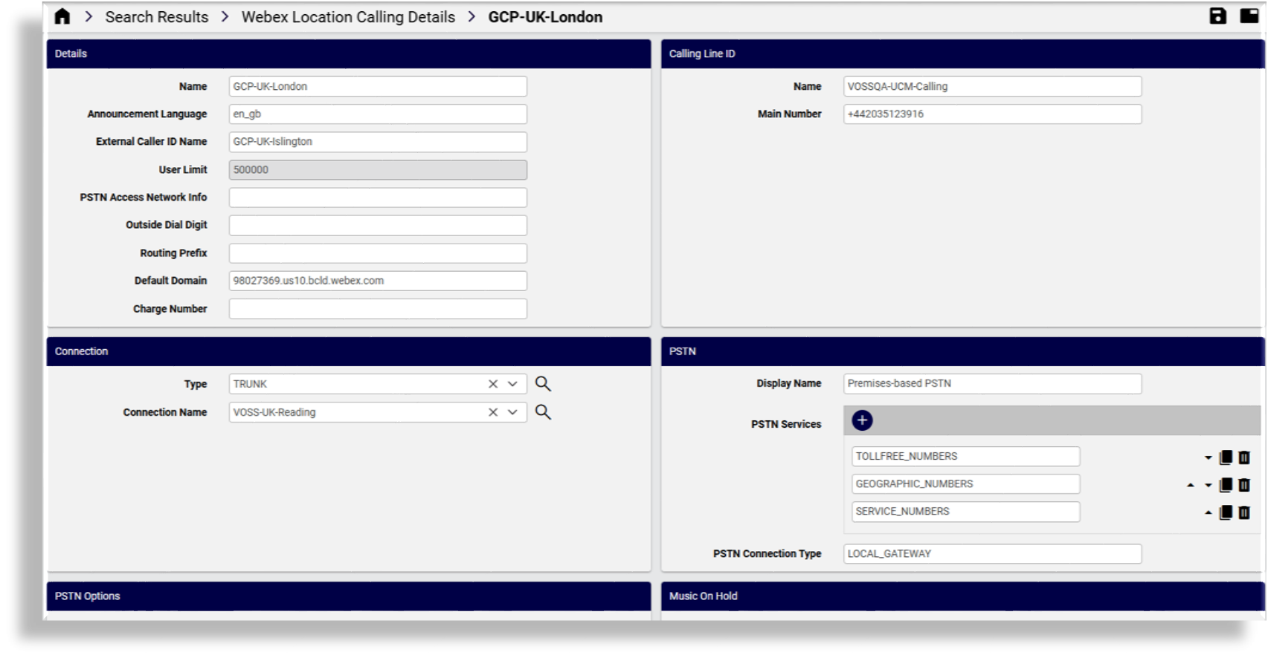1268x658 pixels.
Task: Clear the VOSS-UK-Reading connection name
Action: point(492,412)
